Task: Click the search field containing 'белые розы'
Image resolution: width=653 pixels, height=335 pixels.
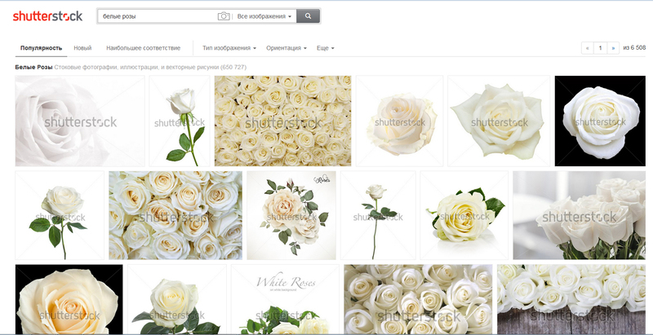Action: click(x=155, y=16)
